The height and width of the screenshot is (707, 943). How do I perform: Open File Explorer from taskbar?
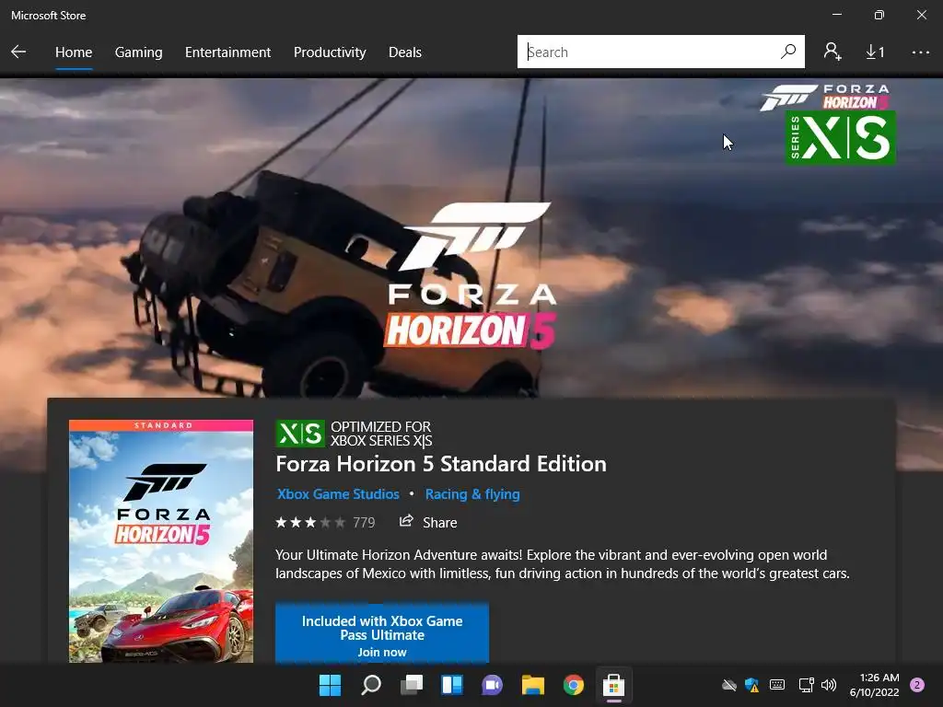pos(533,685)
